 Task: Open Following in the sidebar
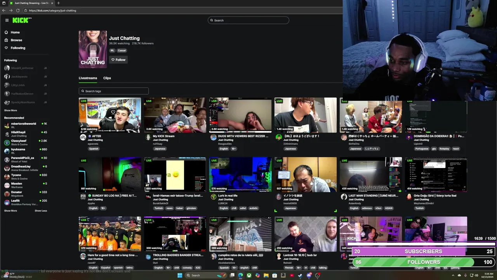[x=18, y=48]
